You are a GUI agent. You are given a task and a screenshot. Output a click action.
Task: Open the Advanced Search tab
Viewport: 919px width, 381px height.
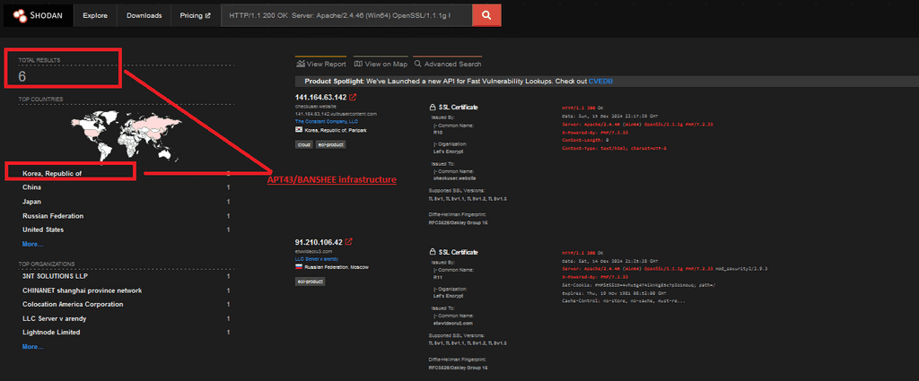point(447,64)
